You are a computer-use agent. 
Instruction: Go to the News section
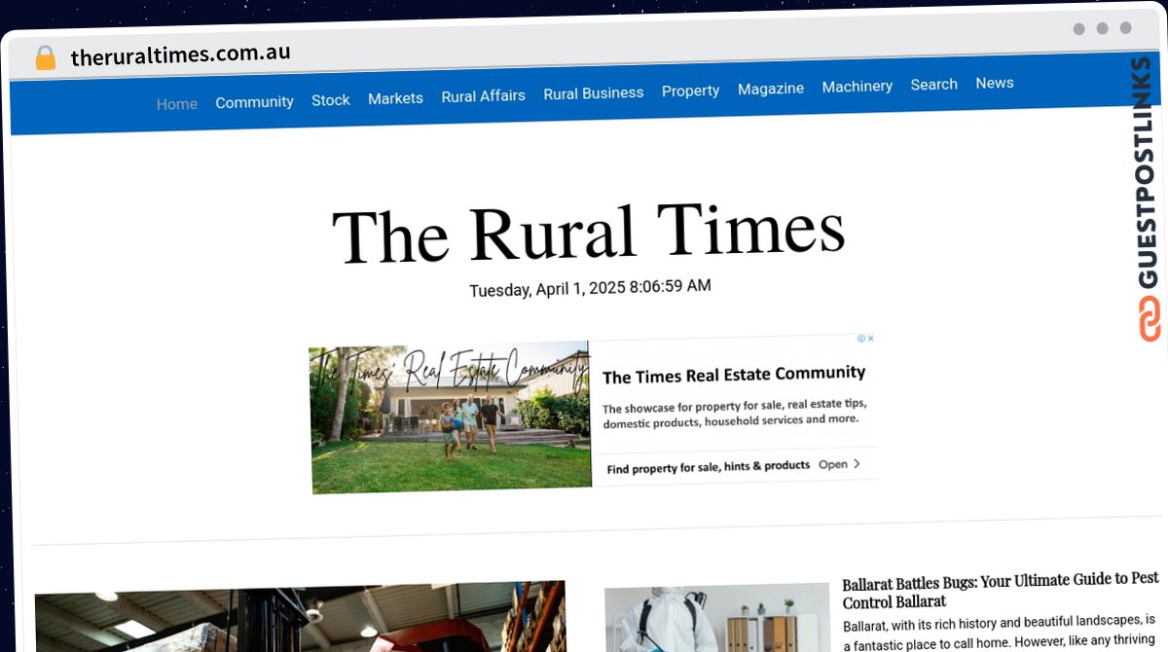995,83
